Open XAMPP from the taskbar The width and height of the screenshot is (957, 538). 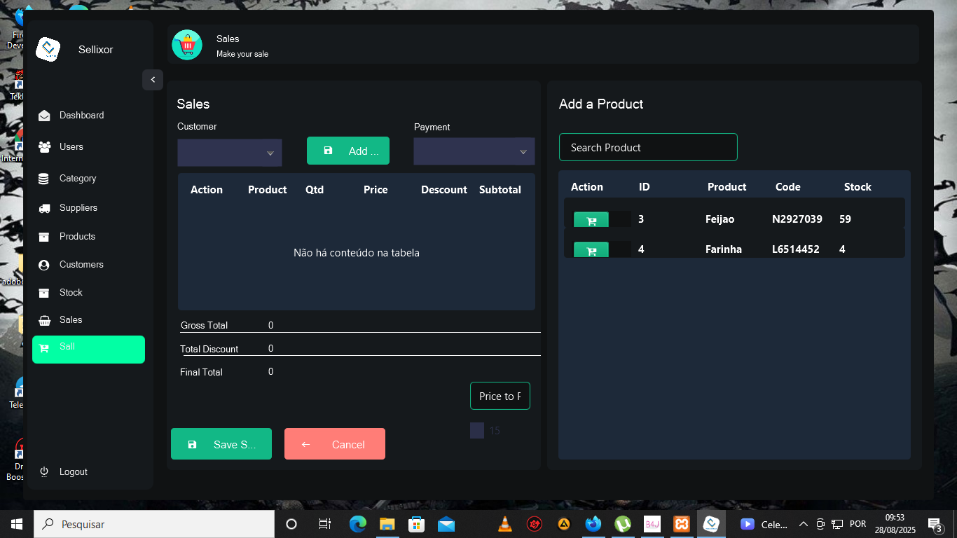pos(682,524)
